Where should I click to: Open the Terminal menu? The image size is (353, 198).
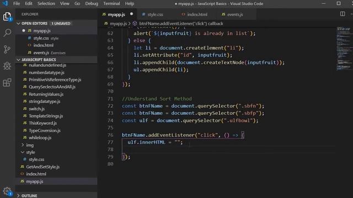tap(111, 3)
